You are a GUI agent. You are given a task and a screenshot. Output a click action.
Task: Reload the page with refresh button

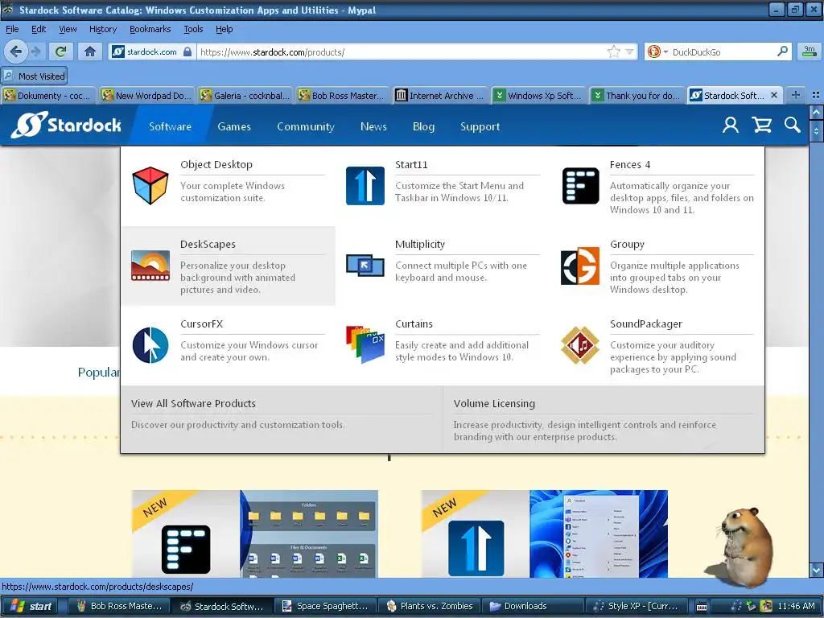pyautogui.click(x=61, y=51)
